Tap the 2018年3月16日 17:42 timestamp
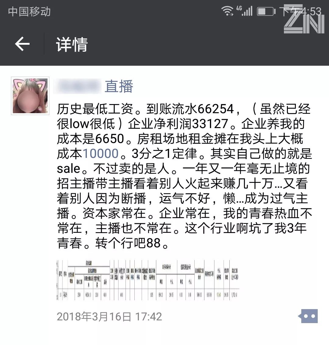This screenshot has width=329, height=345. click(x=109, y=317)
